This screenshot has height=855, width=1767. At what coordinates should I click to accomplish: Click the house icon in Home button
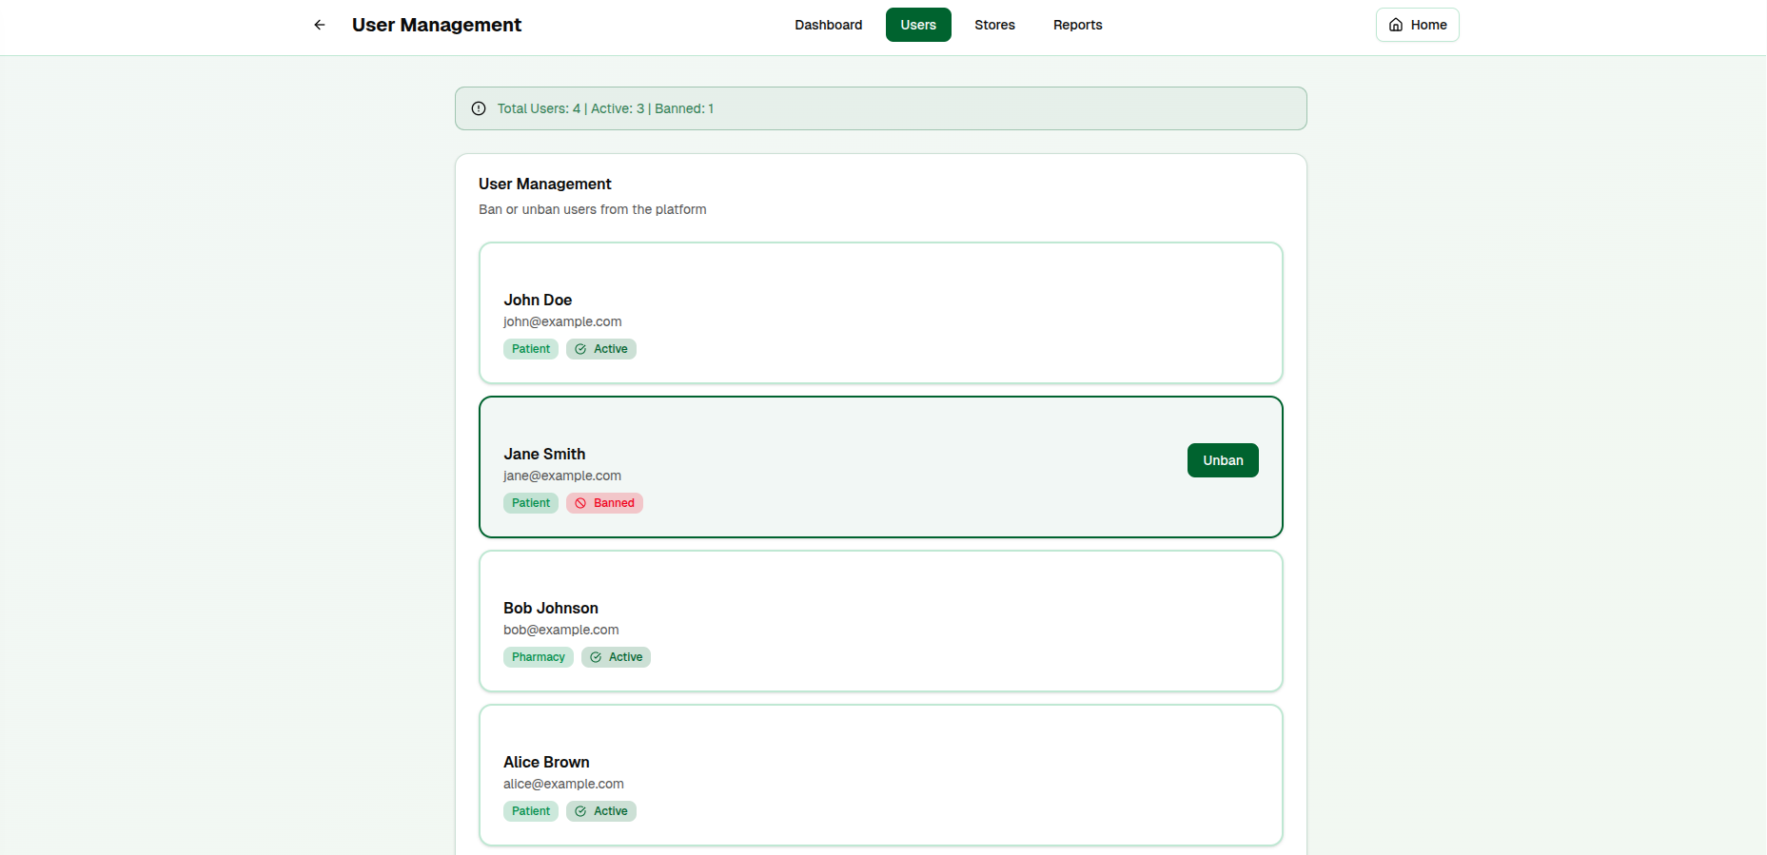coord(1396,25)
